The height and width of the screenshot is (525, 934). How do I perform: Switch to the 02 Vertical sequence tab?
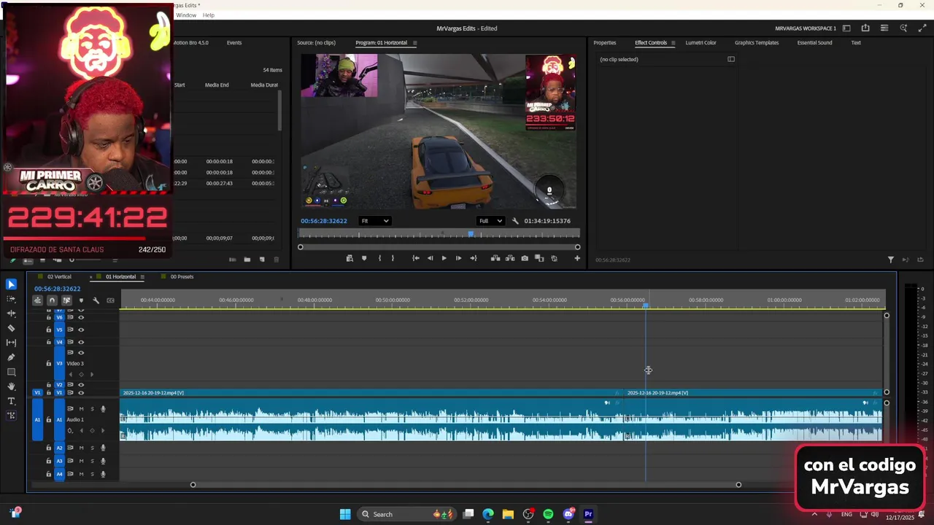59,277
